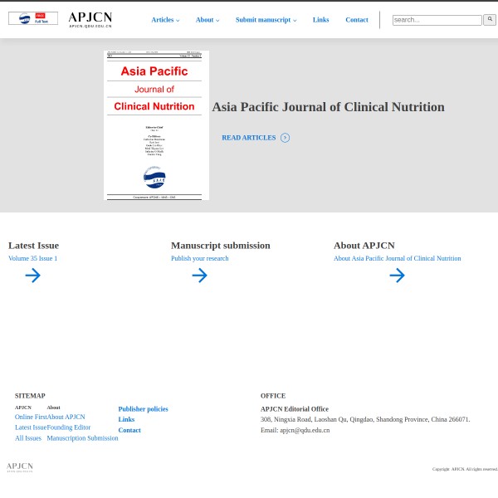Click the blue arrow under Latest Issue
498x498 pixels.
click(32, 276)
